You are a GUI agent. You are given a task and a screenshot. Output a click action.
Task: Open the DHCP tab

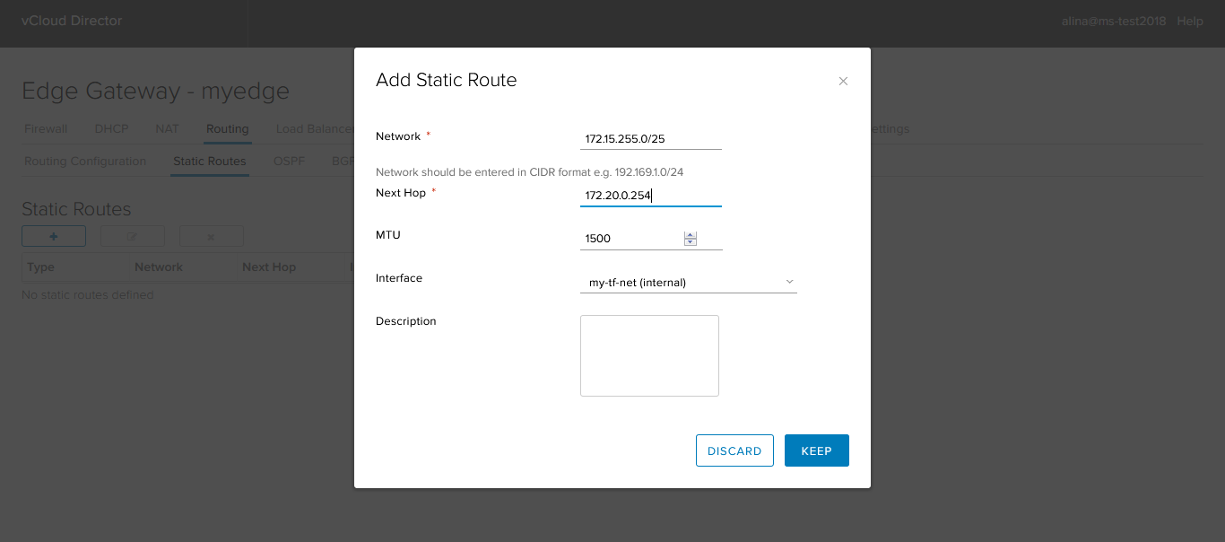pyautogui.click(x=112, y=129)
